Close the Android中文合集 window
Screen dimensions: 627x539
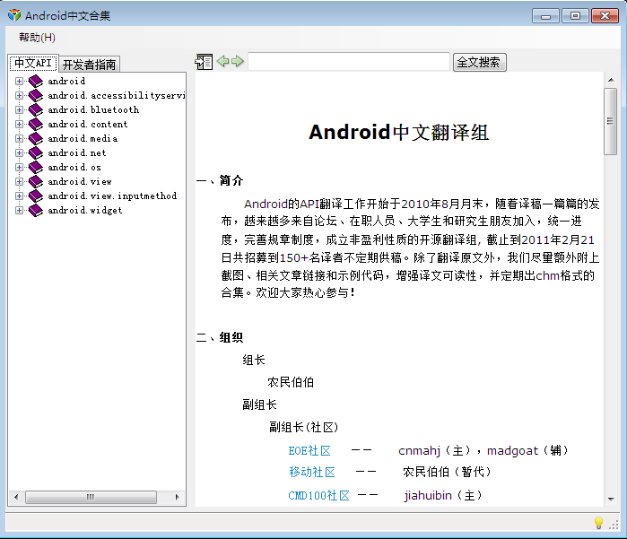pyautogui.click(x=605, y=16)
